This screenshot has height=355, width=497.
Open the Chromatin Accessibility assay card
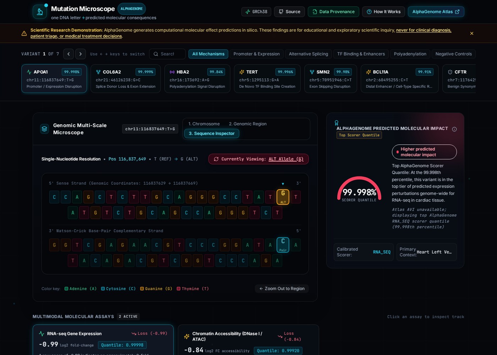248,340
